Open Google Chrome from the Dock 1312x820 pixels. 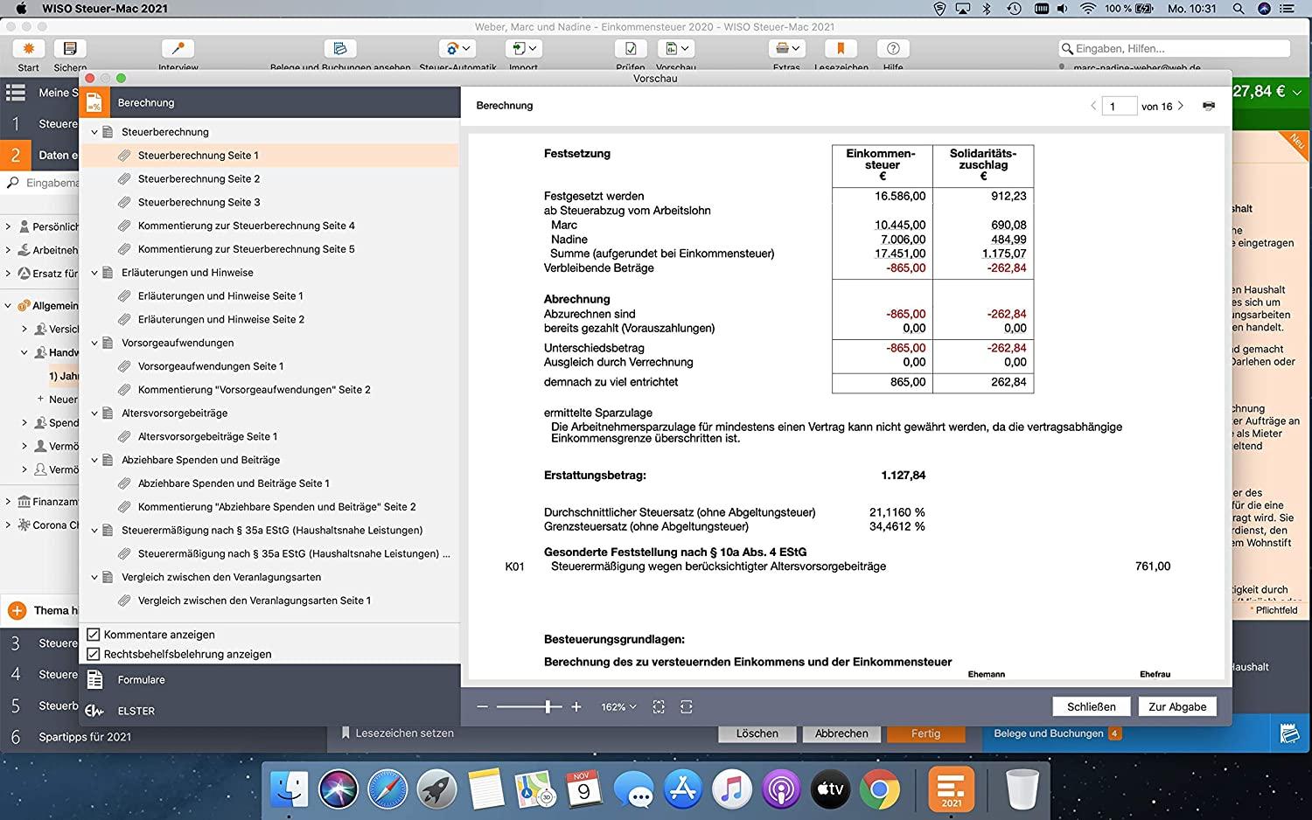(x=880, y=790)
